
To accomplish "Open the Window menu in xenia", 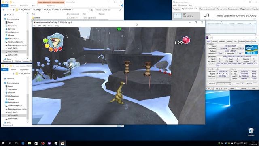I will click(51, 26).
